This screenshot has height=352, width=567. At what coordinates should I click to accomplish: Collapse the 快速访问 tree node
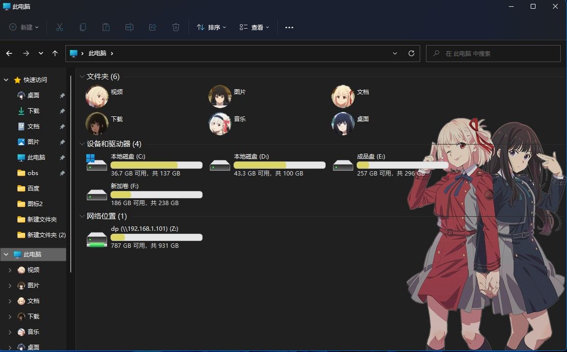point(6,80)
